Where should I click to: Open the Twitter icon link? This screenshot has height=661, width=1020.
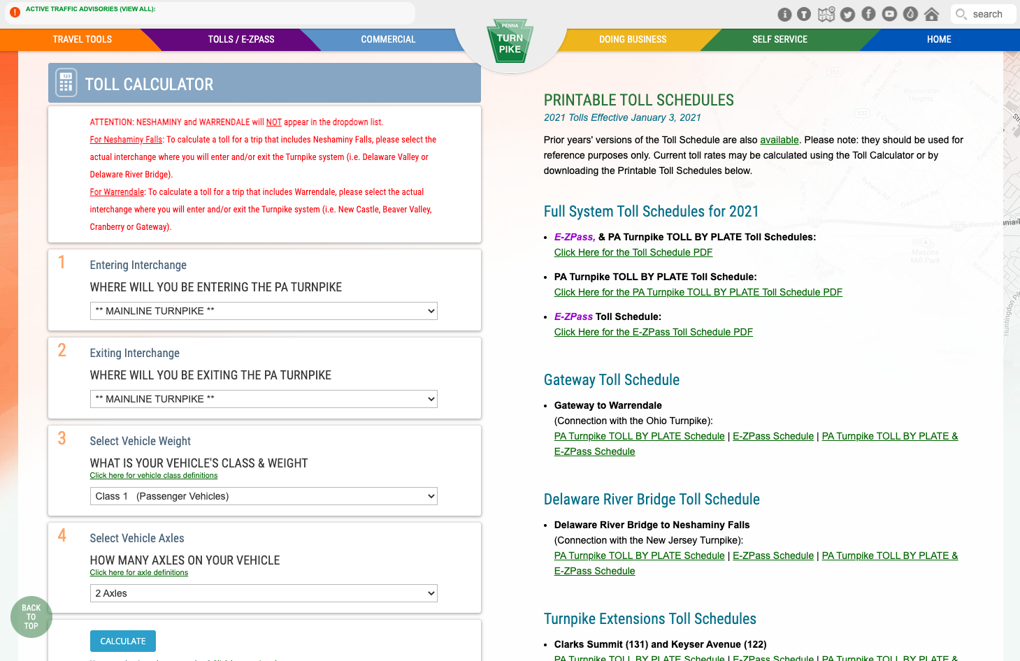847,14
